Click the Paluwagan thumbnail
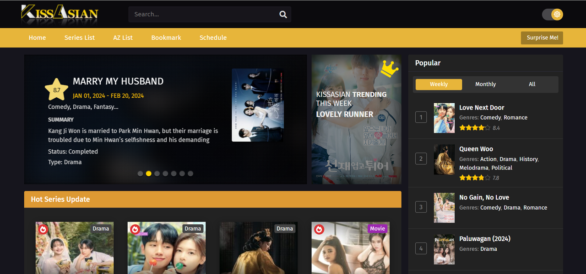The height and width of the screenshot is (274, 586). tap(444, 249)
